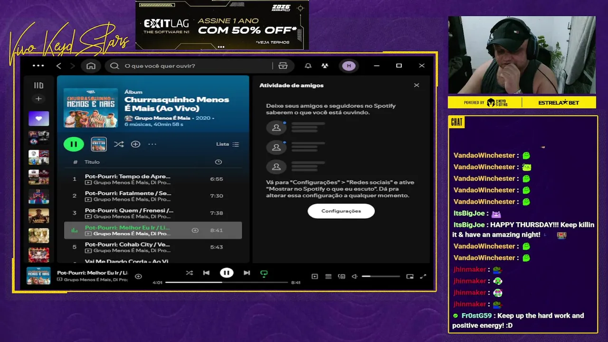Image resolution: width=608 pixels, height=342 pixels.
Task: Seek on the song progress bar
Action: (227, 282)
